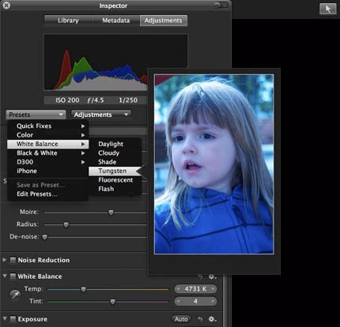Increase Temp value with right stepper arrow
The width and height of the screenshot is (340, 327).
213,289
